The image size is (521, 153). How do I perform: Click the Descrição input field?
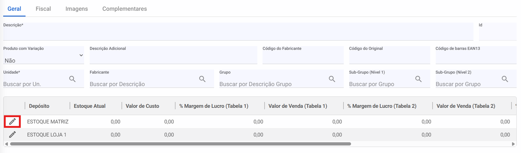(x=238, y=34)
